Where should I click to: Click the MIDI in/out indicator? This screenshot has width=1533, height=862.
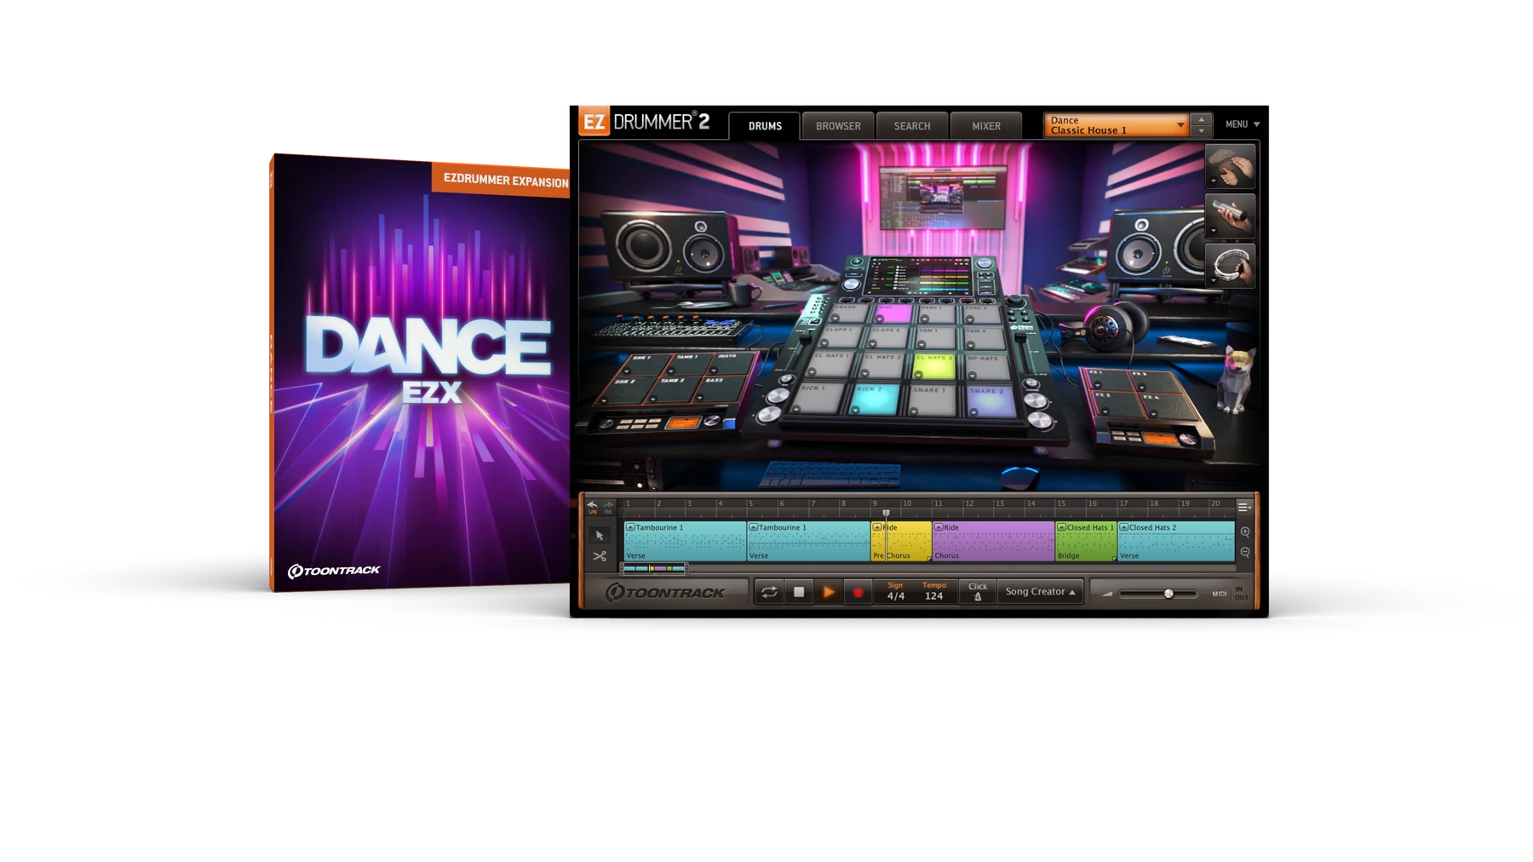click(1231, 594)
